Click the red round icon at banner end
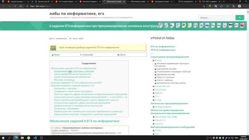Screen dimensions: 249x140 tap(242, 25)
